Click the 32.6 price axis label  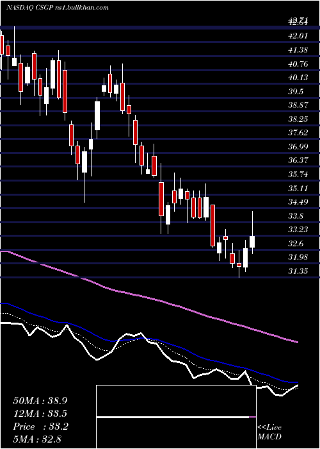tap(296, 243)
